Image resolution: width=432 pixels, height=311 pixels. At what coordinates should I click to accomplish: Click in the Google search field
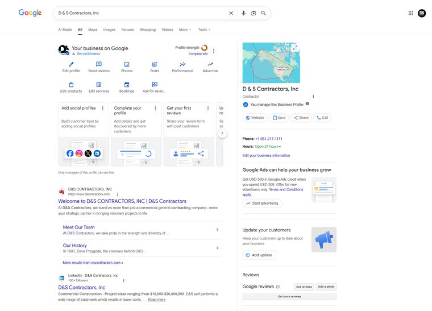140,13
